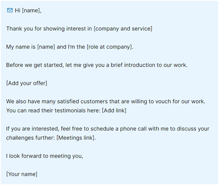219x185 pixels.
Task: Click 'challenges further:' text
Action: [31, 138]
